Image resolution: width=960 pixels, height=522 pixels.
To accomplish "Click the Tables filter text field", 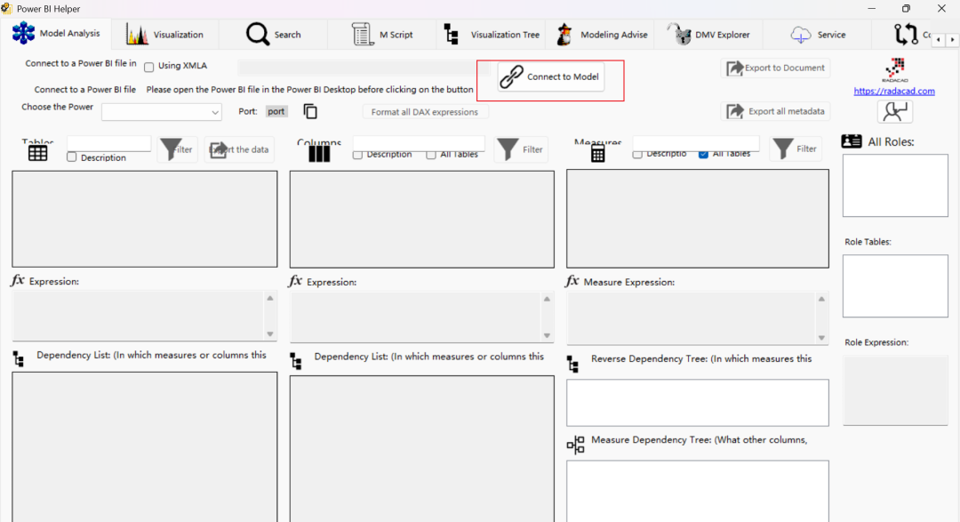I will (x=109, y=143).
